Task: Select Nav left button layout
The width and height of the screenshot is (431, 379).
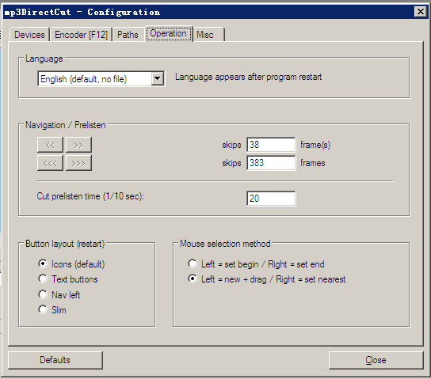Action: (x=59, y=295)
